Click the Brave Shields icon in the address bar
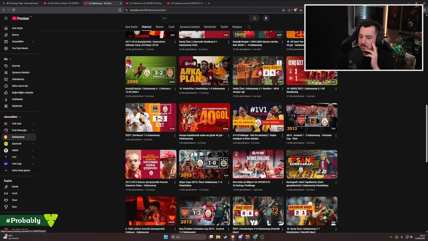Image resolution: width=428 pixels, height=241 pixels. point(295,10)
